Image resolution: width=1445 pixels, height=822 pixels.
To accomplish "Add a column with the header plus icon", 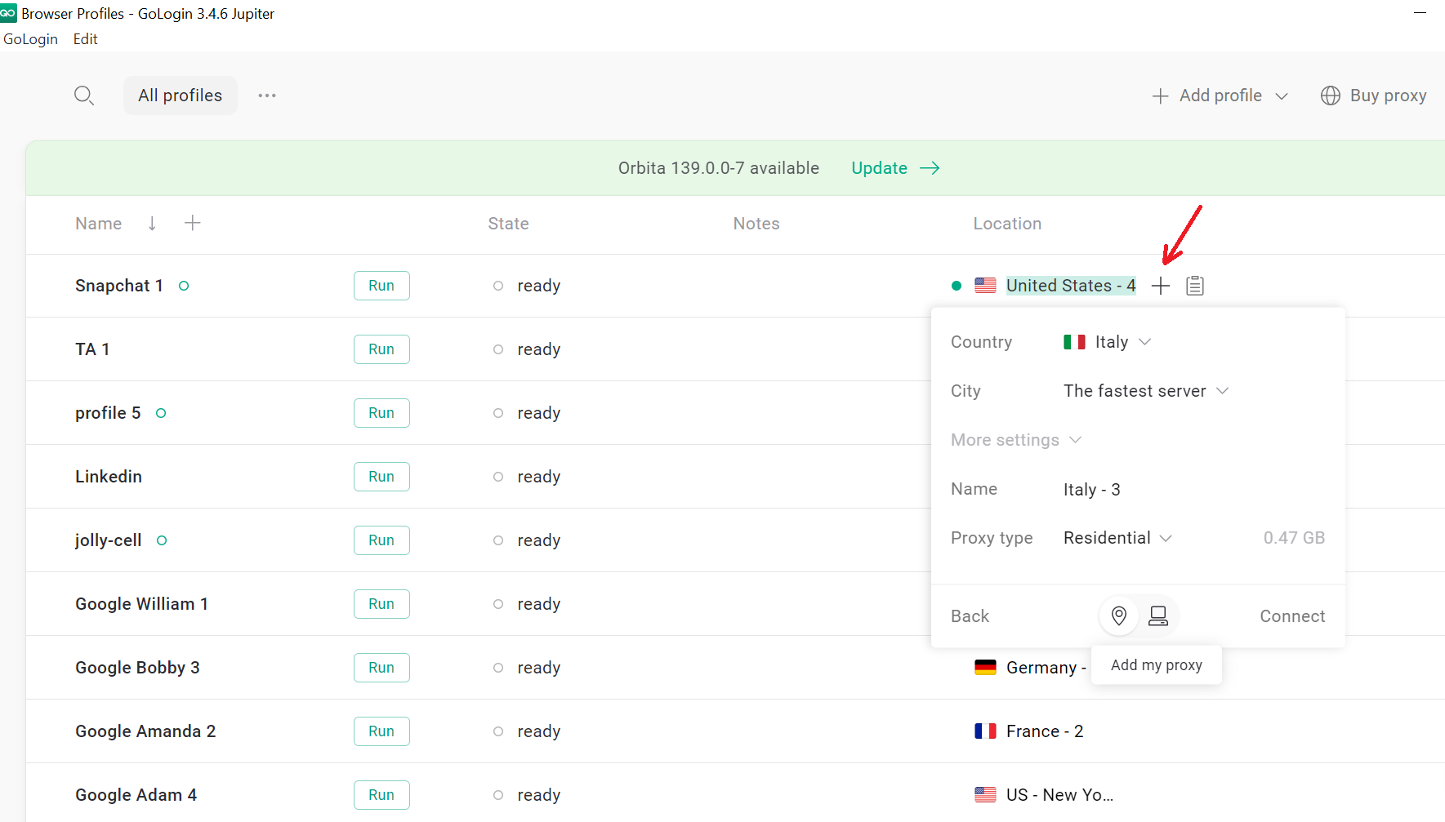I will pos(193,223).
